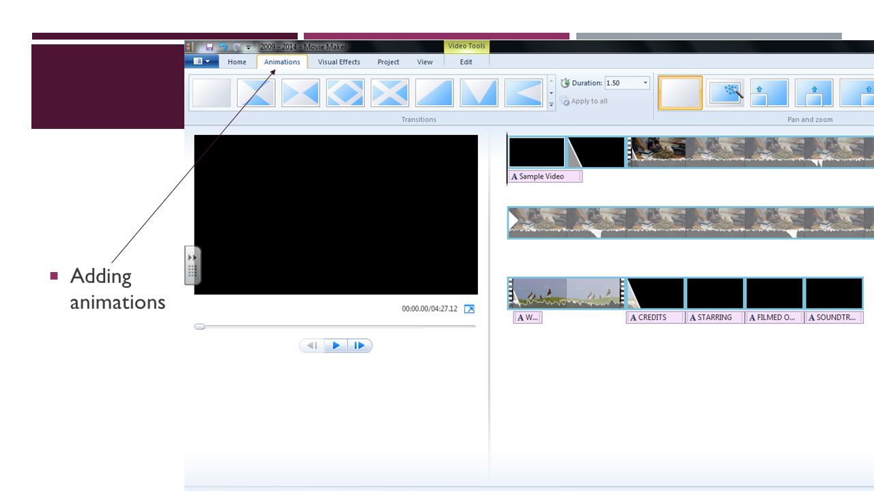Viewport: 874px width, 491px height.
Task: Select the black clip above CREDITS caption
Action: [655, 293]
